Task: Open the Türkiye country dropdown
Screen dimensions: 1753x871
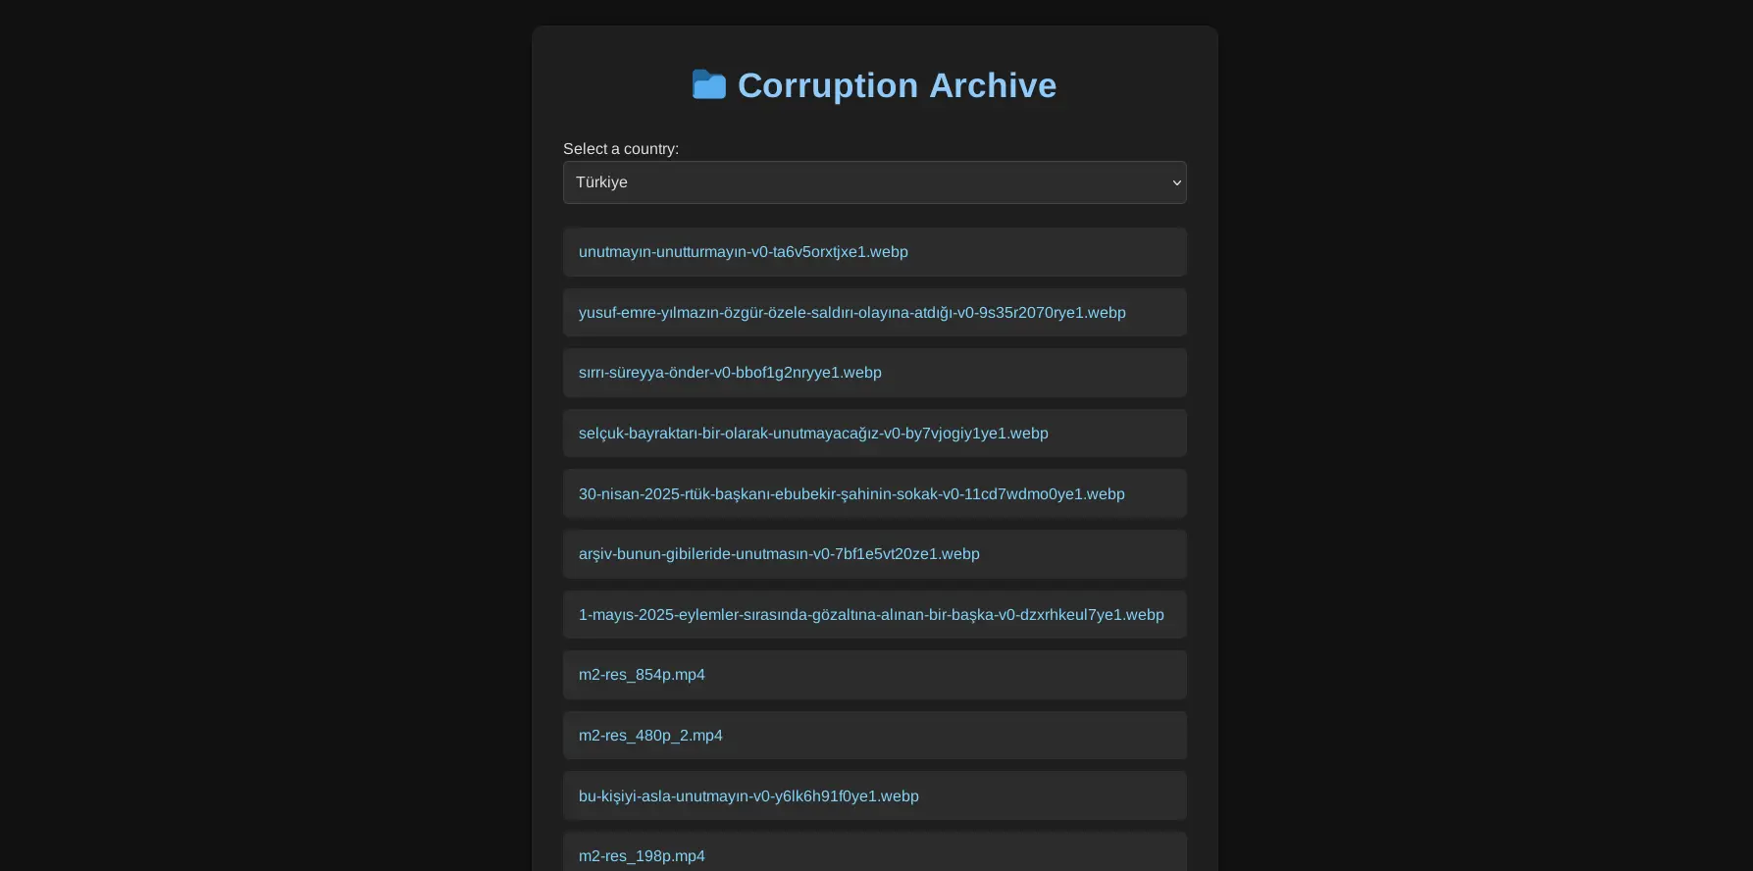Action: (x=875, y=182)
